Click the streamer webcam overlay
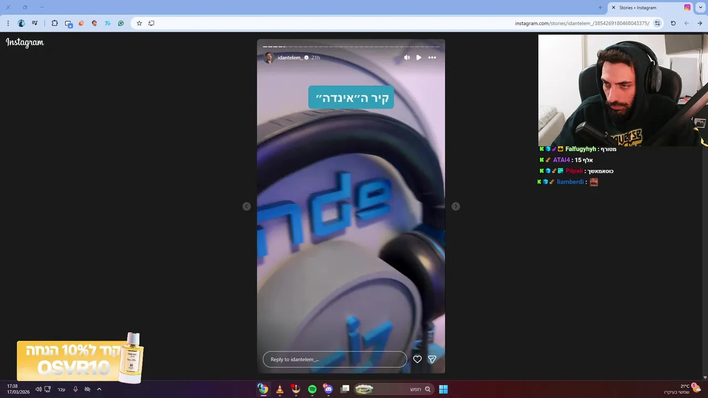Image resolution: width=708 pixels, height=398 pixels. 623,91
